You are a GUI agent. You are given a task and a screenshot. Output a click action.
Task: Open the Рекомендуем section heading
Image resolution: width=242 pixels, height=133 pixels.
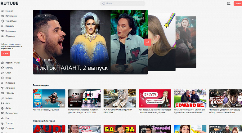[x=41, y=85]
